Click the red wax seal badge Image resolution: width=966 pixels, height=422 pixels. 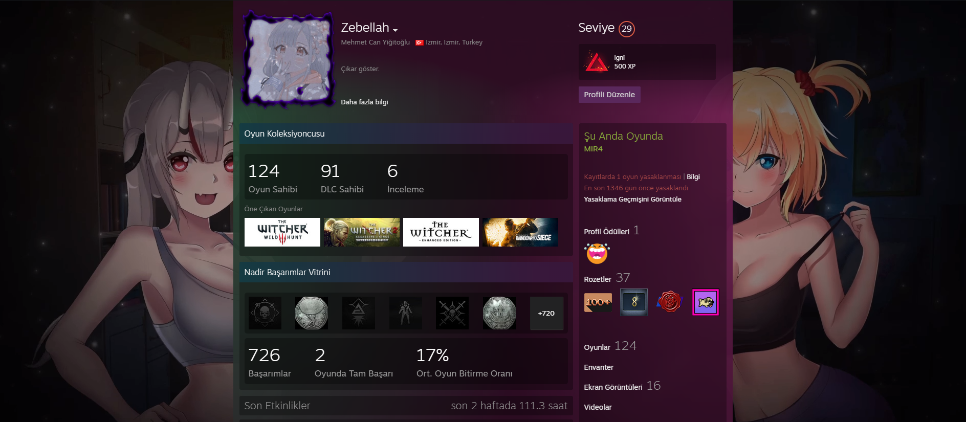(x=669, y=302)
